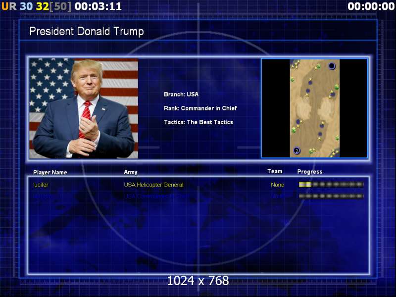Click lucifer's yellow loading progress bar
Image resolution: width=396 pixels, height=297 pixels.
click(331, 185)
